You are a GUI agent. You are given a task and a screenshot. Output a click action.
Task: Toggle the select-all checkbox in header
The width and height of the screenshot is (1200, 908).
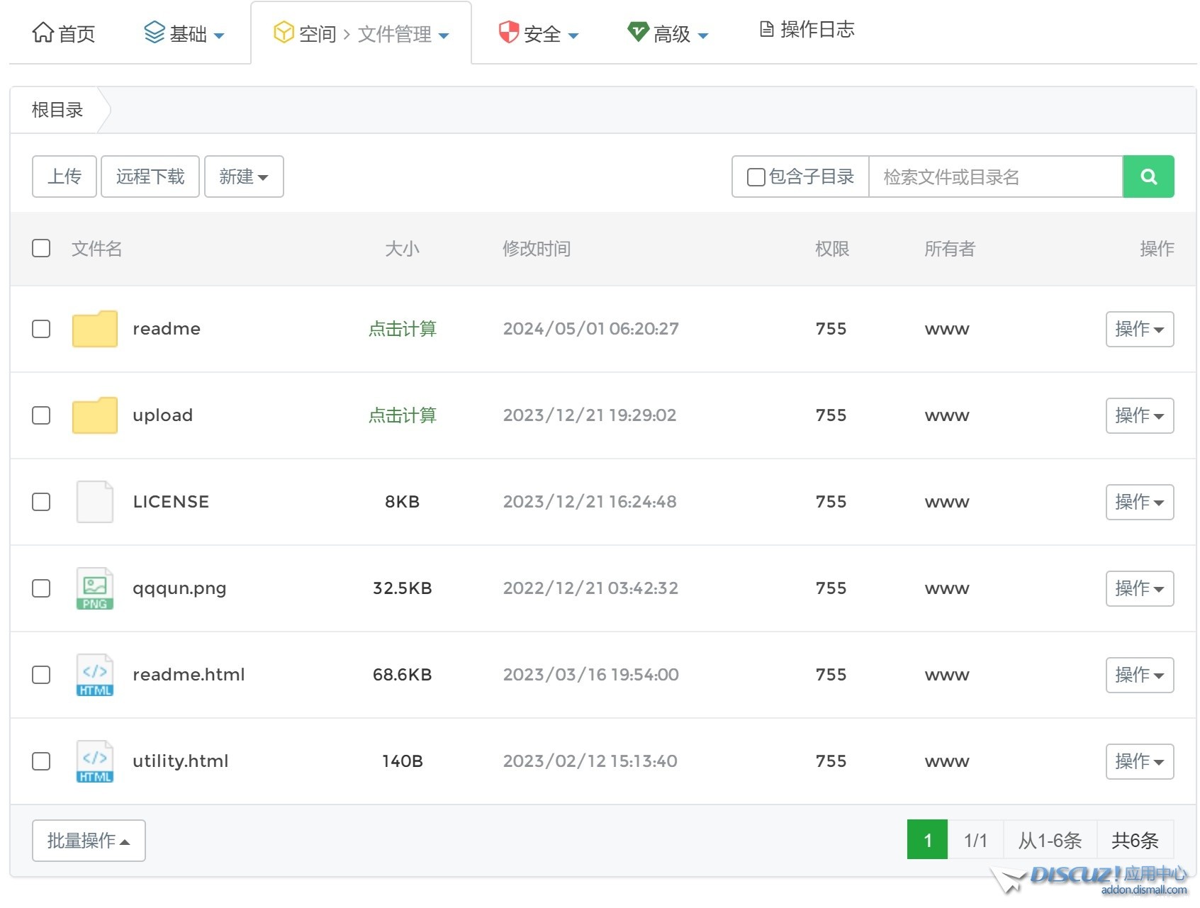tap(41, 248)
